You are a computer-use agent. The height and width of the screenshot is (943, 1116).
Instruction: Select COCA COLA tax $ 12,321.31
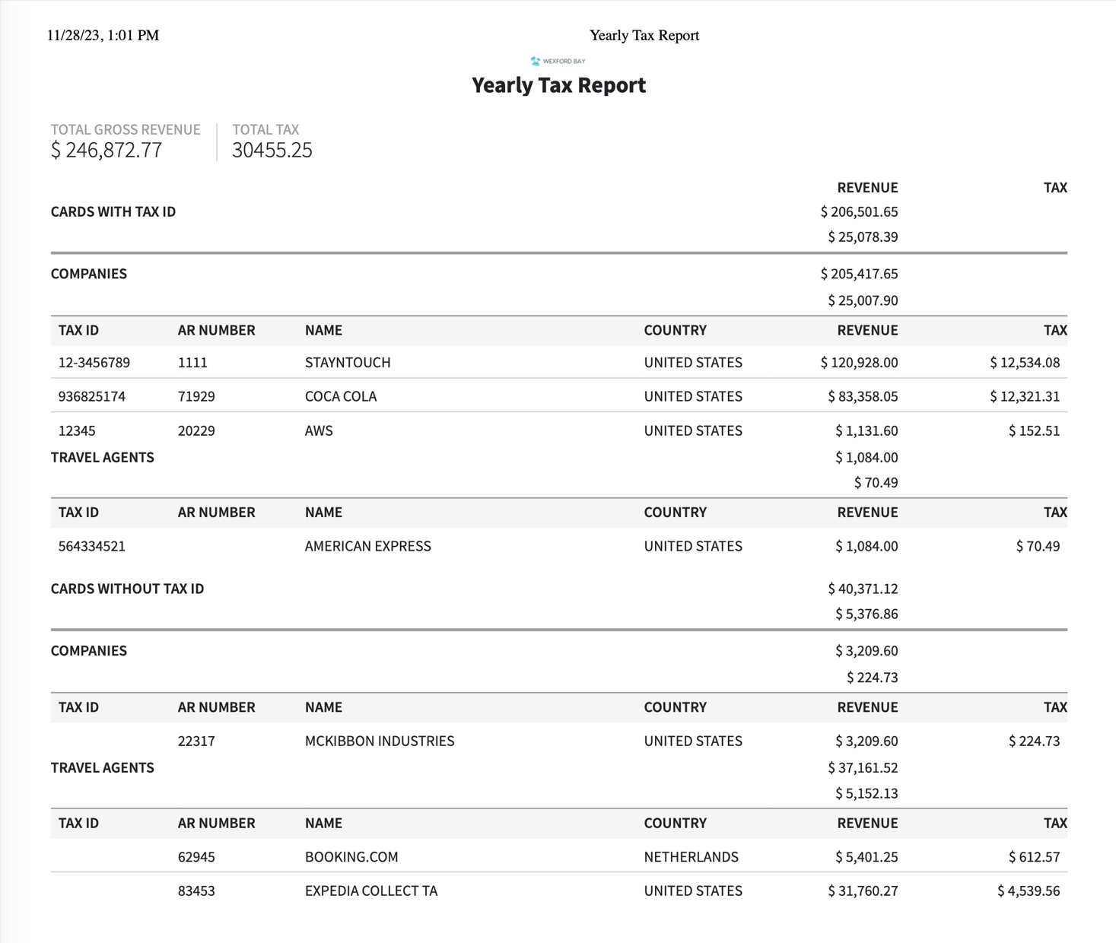coord(1025,396)
